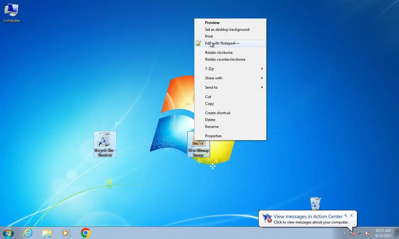This screenshot has height=239, width=399.
Task: Click the network tray icon
Action: 360,233
